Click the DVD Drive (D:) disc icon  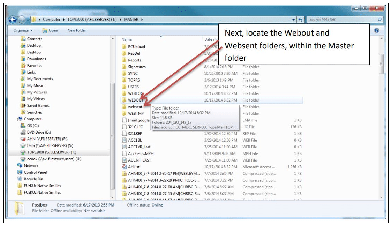point(23,132)
